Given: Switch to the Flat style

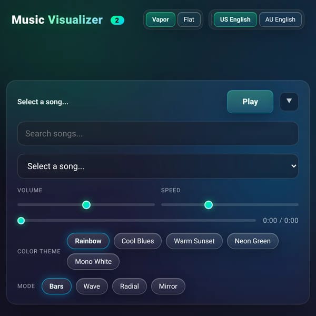Looking at the screenshot, I should [x=189, y=19].
